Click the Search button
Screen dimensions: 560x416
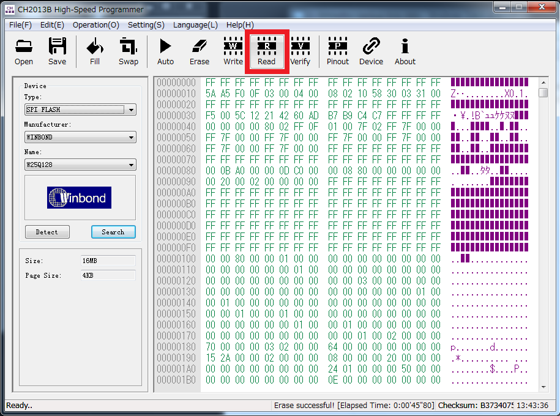[113, 232]
